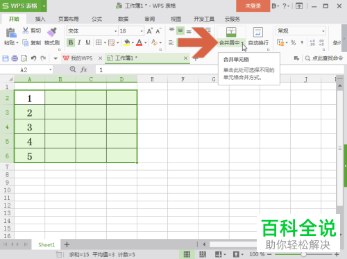Open insert function fx dialog
Image resolution: width=347 pixels, height=259 pixels.
[83, 69]
